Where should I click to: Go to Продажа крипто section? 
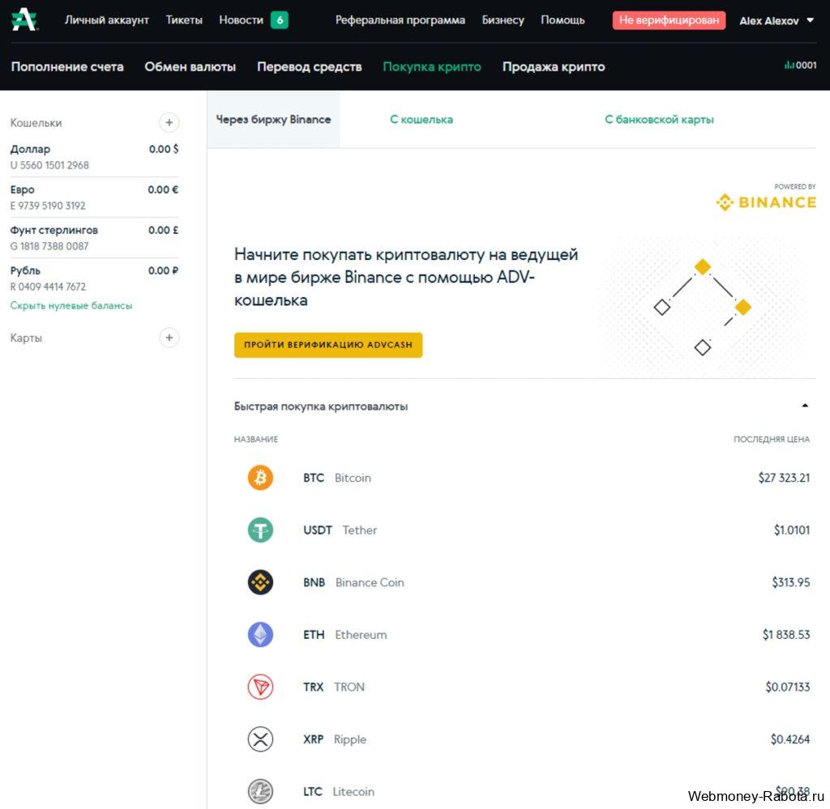point(553,66)
